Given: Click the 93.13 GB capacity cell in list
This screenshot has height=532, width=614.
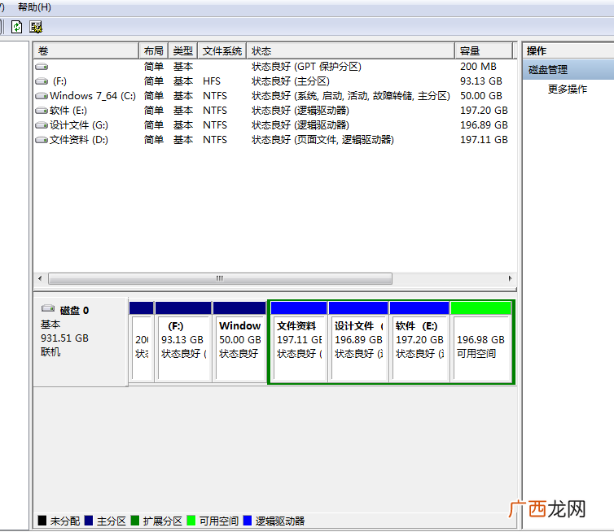Looking at the screenshot, I should coord(481,81).
